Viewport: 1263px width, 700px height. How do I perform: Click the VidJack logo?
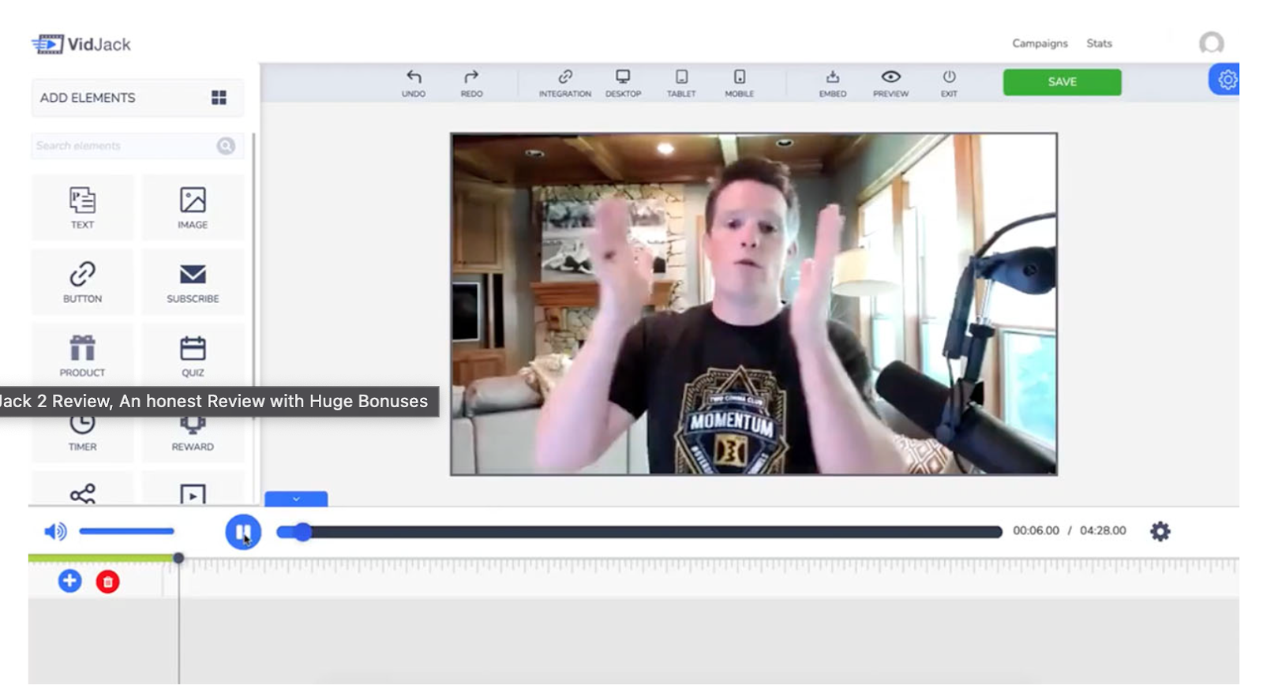click(x=81, y=44)
